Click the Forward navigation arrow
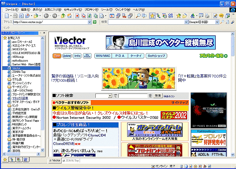 pyautogui.click(x=55, y=16)
